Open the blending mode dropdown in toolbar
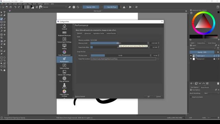220x124 pixels. pyautogui.click(x=55, y=7)
